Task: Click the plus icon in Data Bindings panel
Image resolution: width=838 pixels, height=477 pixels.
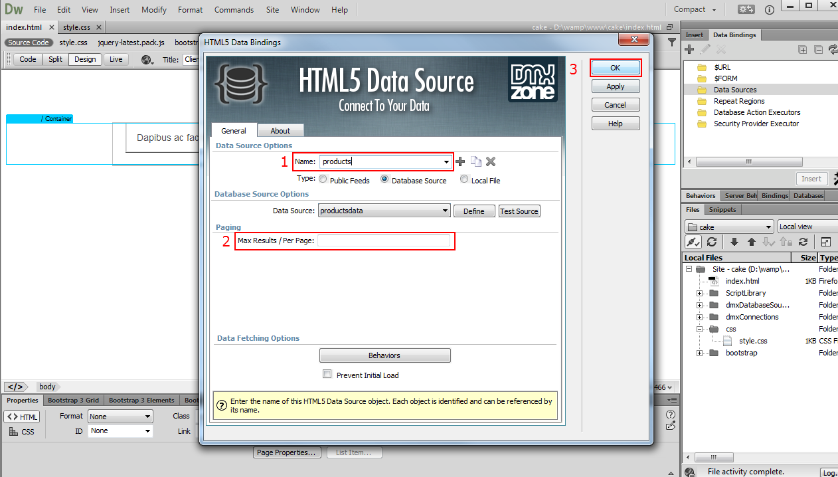Action: (x=689, y=49)
